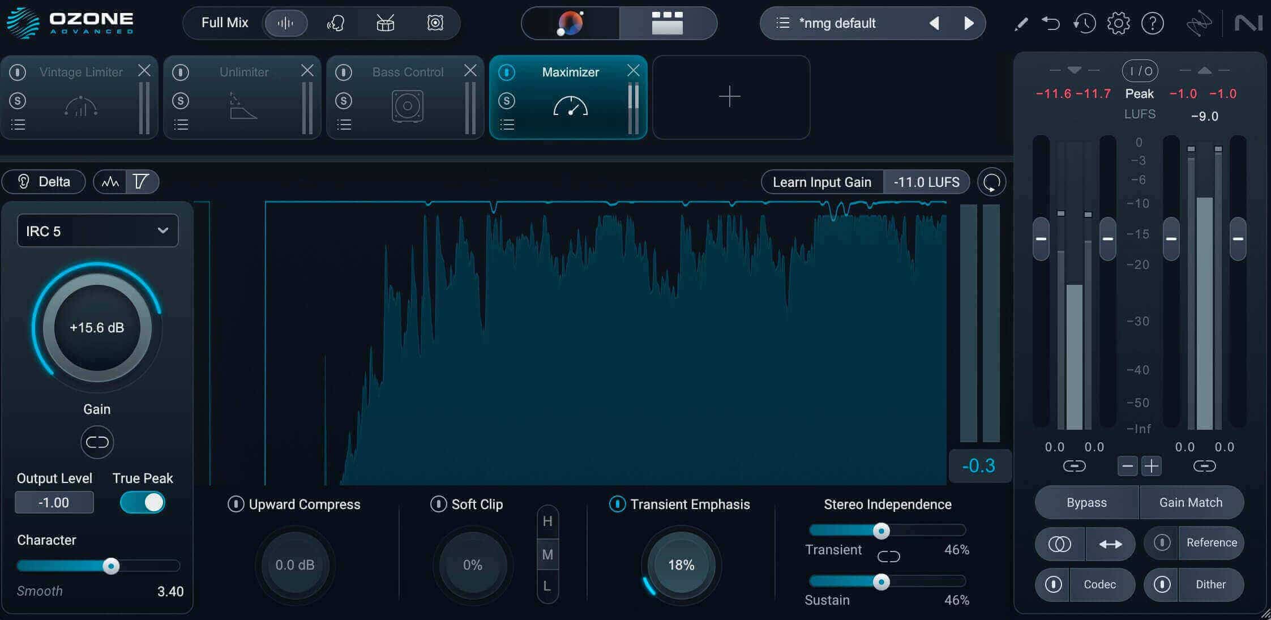The height and width of the screenshot is (620, 1271).
Task: Click the meter plus zoom button
Action: (x=1151, y=466)
